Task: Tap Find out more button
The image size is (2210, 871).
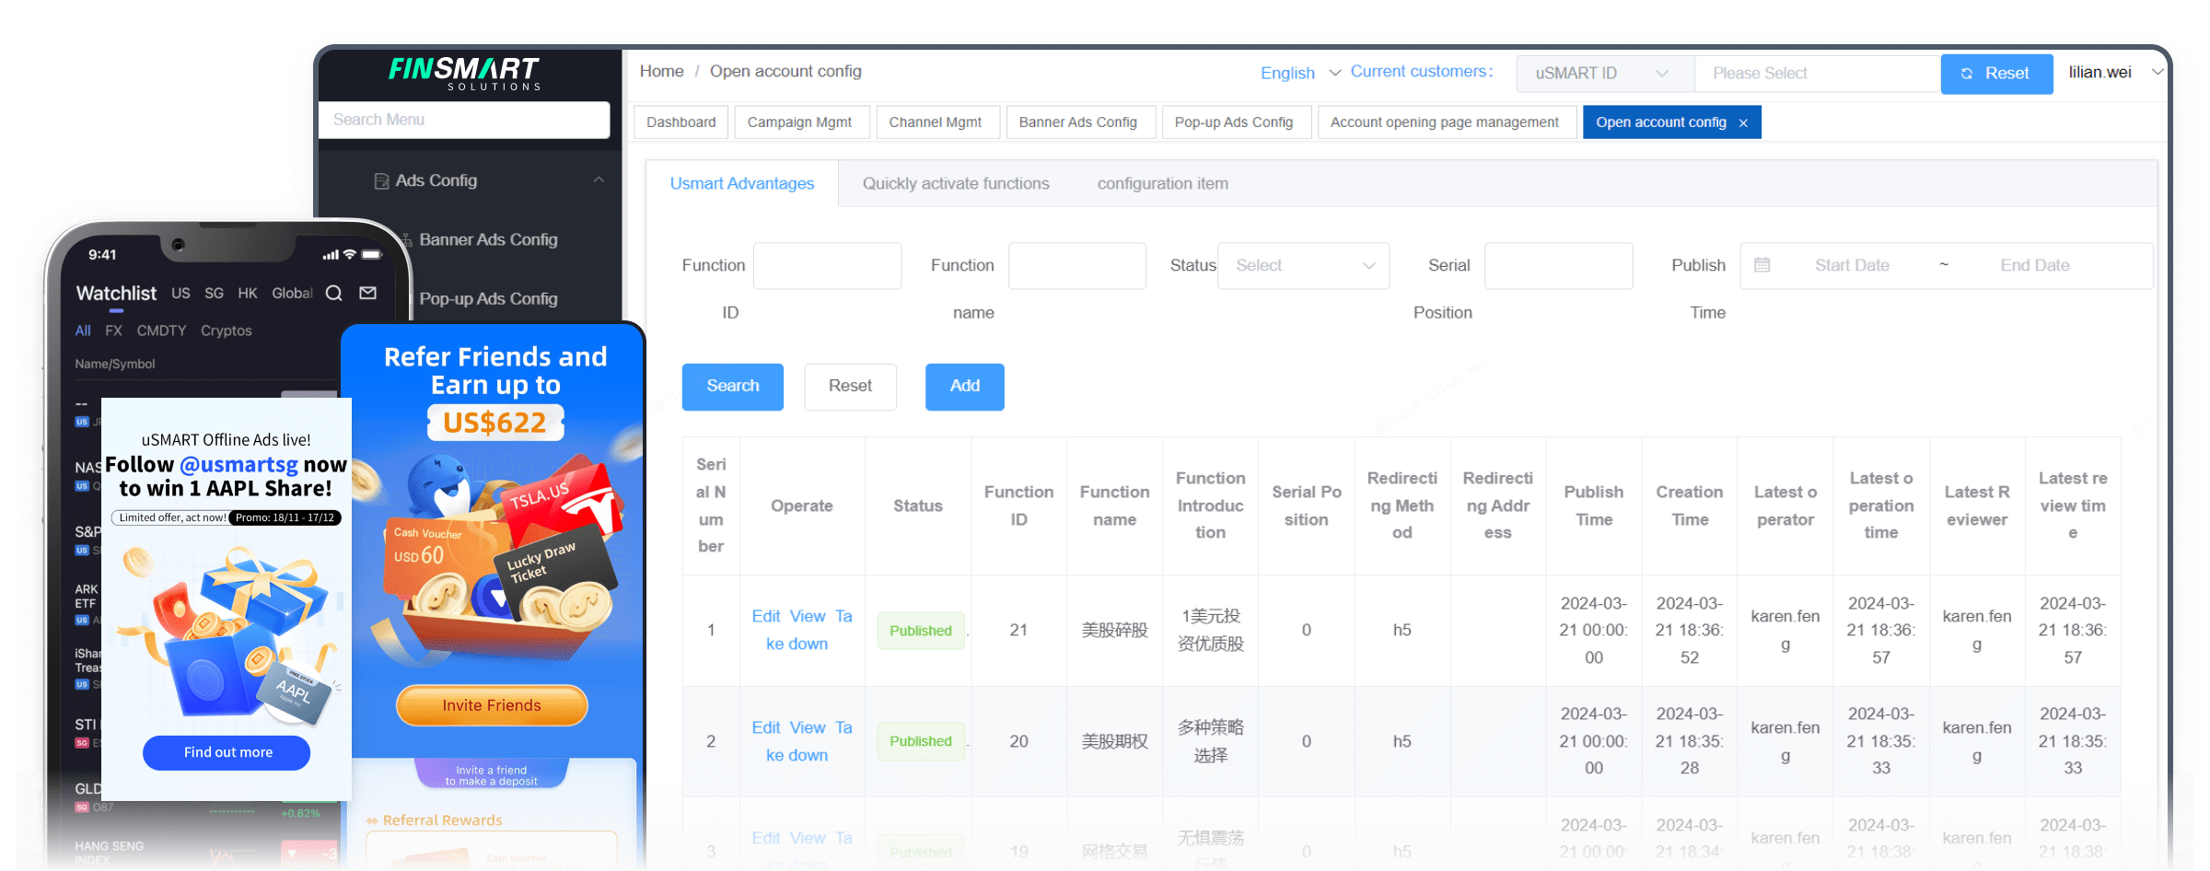Action: (227, 752)
